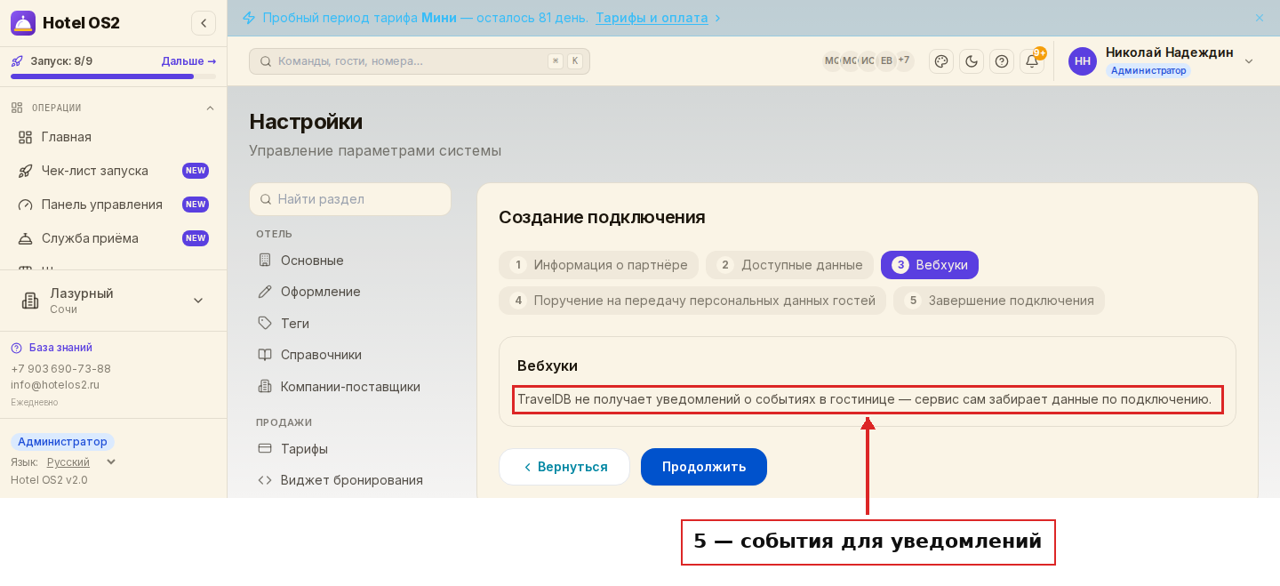Click the tag icon next to Теги

(265, 324)
